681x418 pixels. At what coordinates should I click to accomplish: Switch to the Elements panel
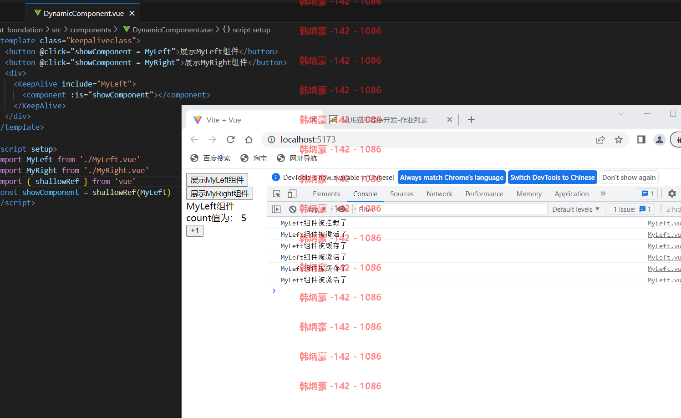click(326, 194)
